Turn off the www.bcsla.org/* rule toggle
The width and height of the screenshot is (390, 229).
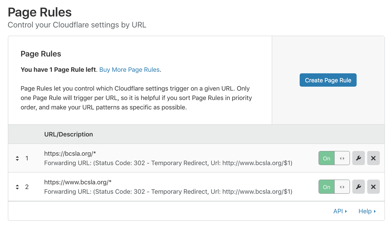[327, 187]
